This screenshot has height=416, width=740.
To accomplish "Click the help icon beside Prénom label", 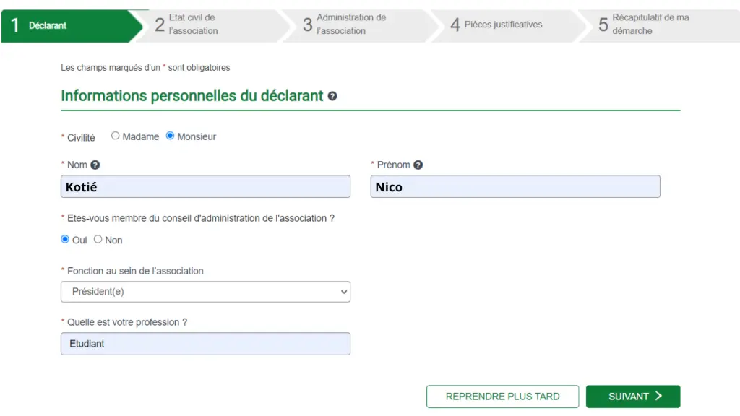I will (418, 165).
